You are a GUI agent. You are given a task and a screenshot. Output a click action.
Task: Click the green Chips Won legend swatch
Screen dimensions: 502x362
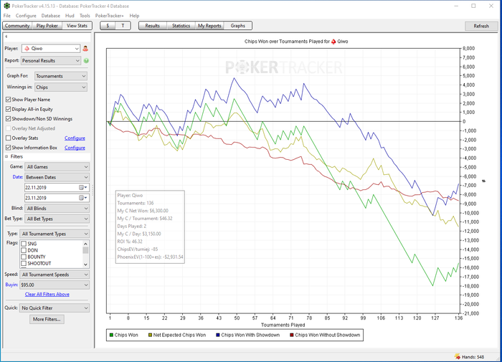111,335
